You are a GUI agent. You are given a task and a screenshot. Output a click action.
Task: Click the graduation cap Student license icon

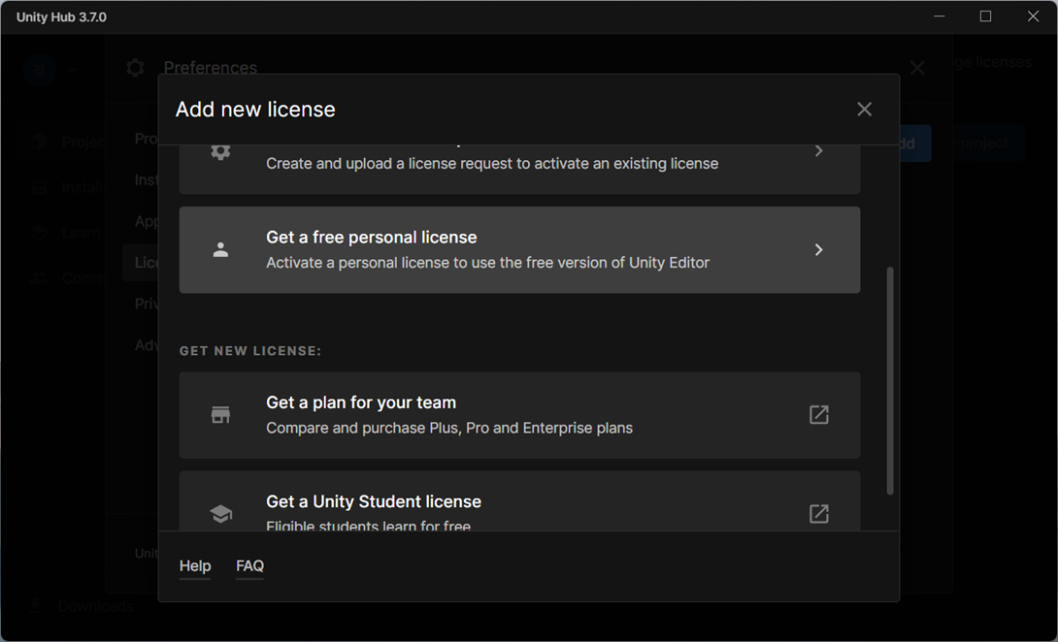[220, 514]
